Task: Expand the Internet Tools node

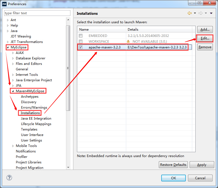Action: [13, 75]
